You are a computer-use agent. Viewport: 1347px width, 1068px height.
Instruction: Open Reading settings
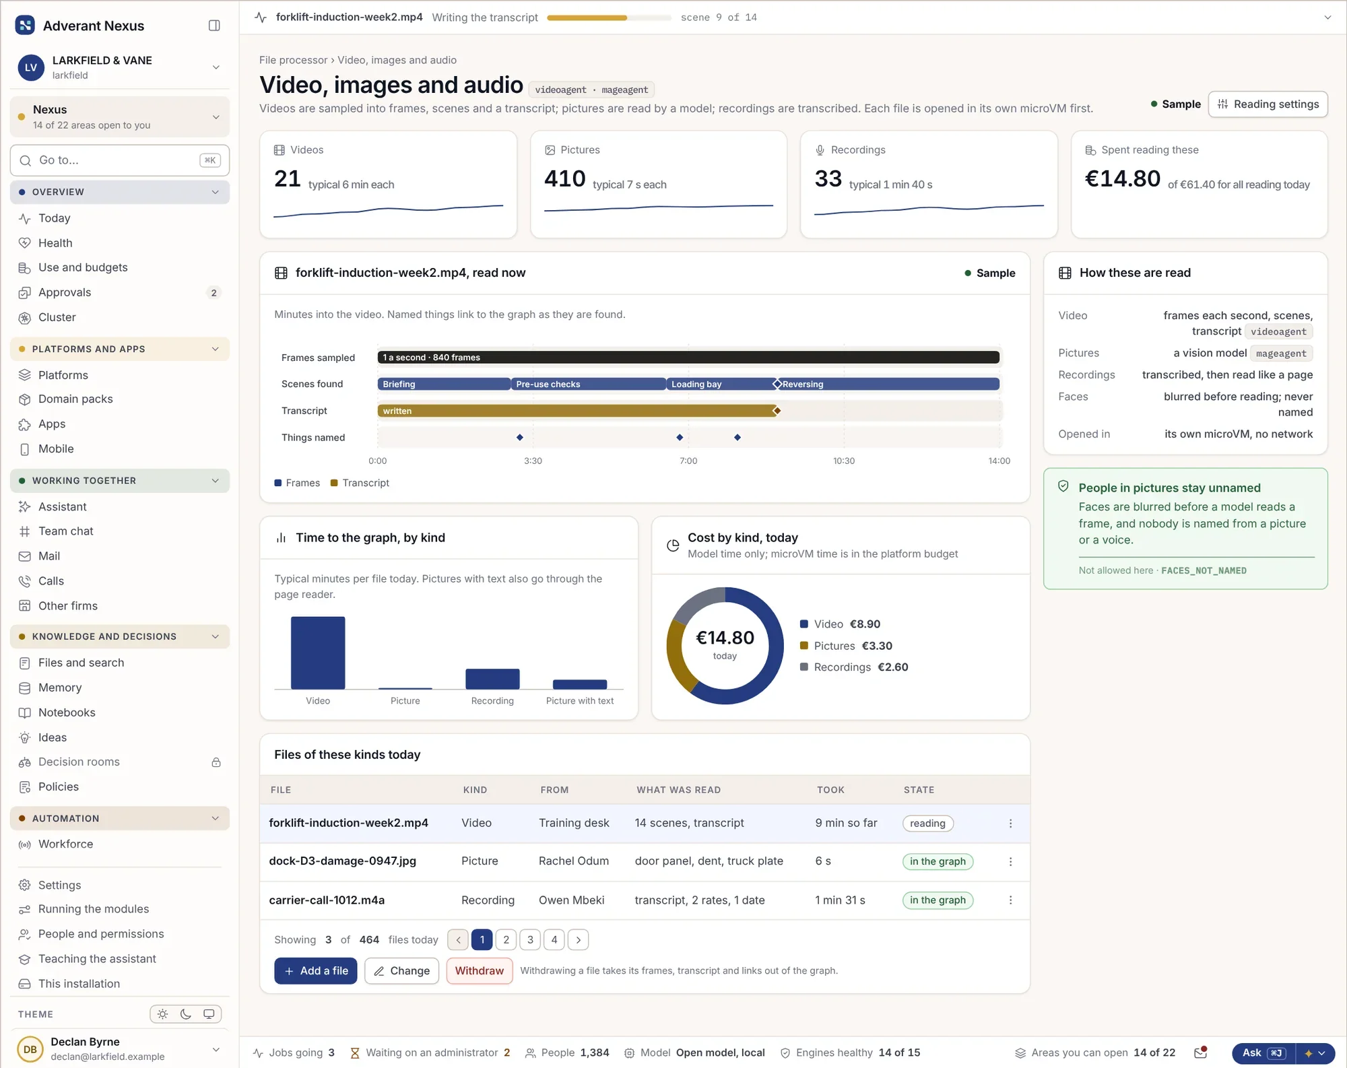(1268, 104)
